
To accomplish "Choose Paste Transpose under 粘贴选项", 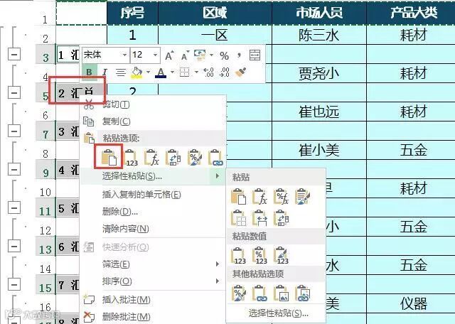I will click(173, 158).
